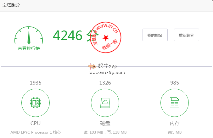
Task: Click the speedometer gauge icon
Action: tap(29, 36)
